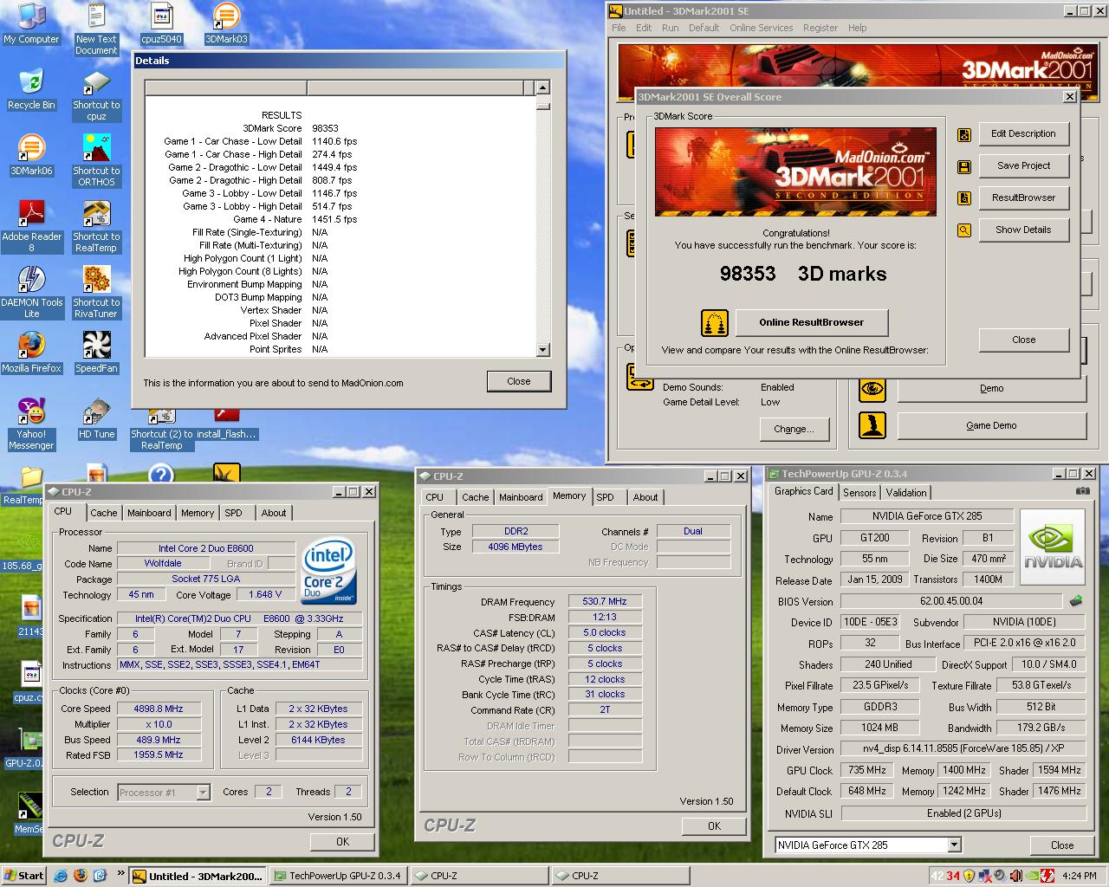Screen dimensions: 1109x887
Task: Open Help menu in 3DMark2001 SE
Action: tap(857, 28)
